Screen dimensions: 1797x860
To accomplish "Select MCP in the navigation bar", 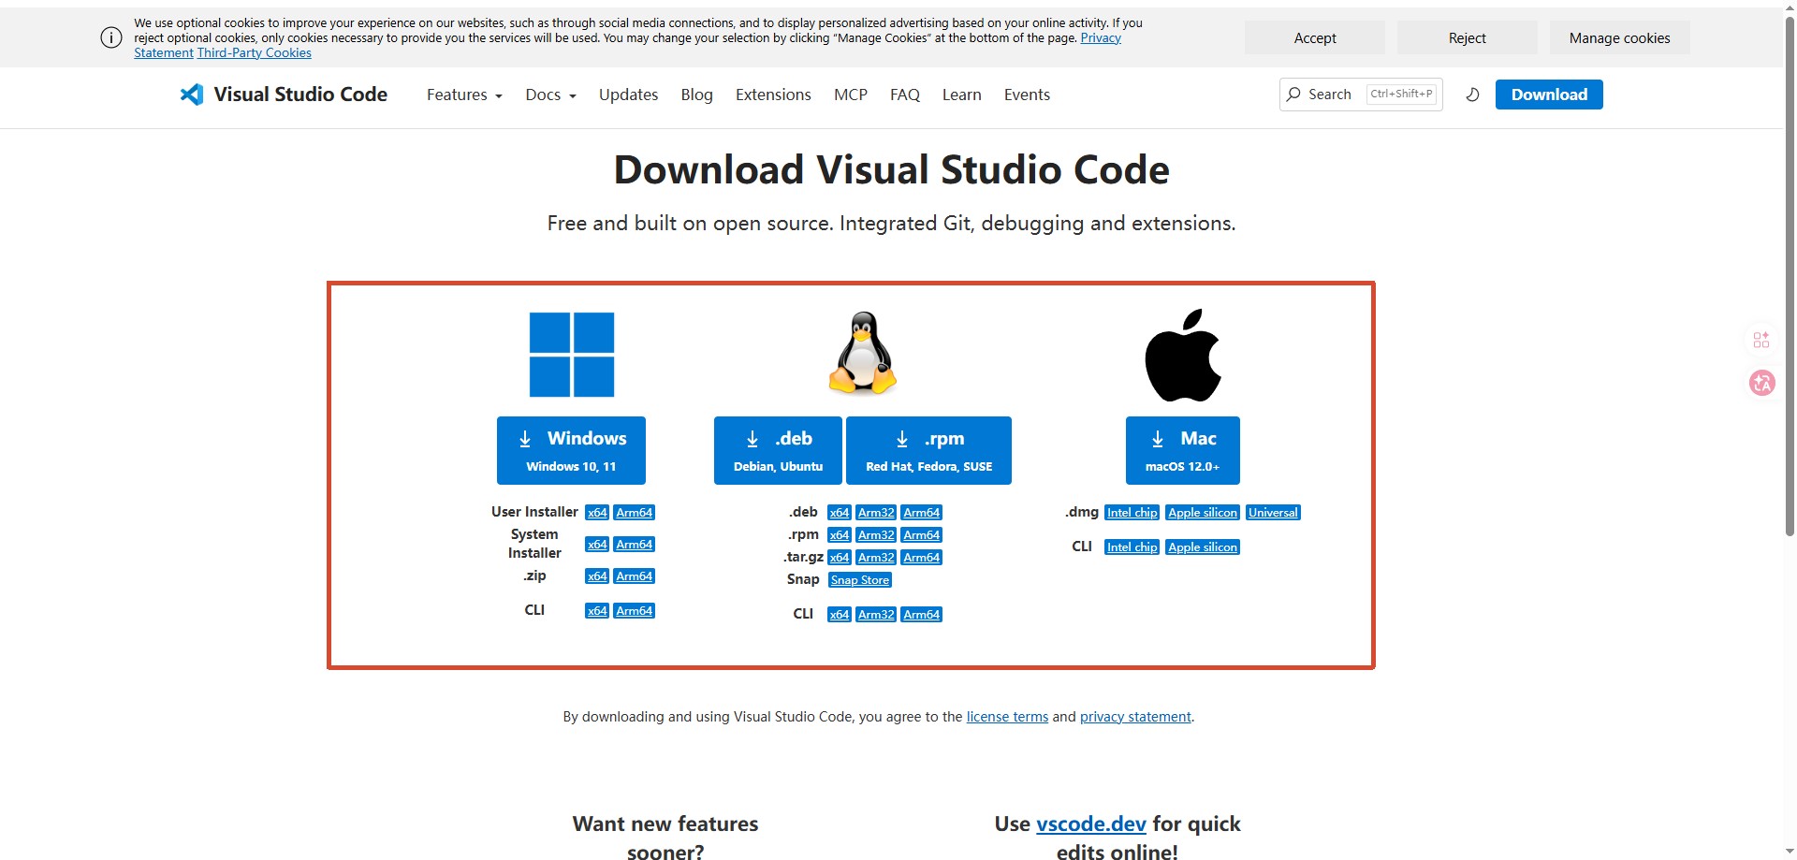I will (x=851, y=95).
